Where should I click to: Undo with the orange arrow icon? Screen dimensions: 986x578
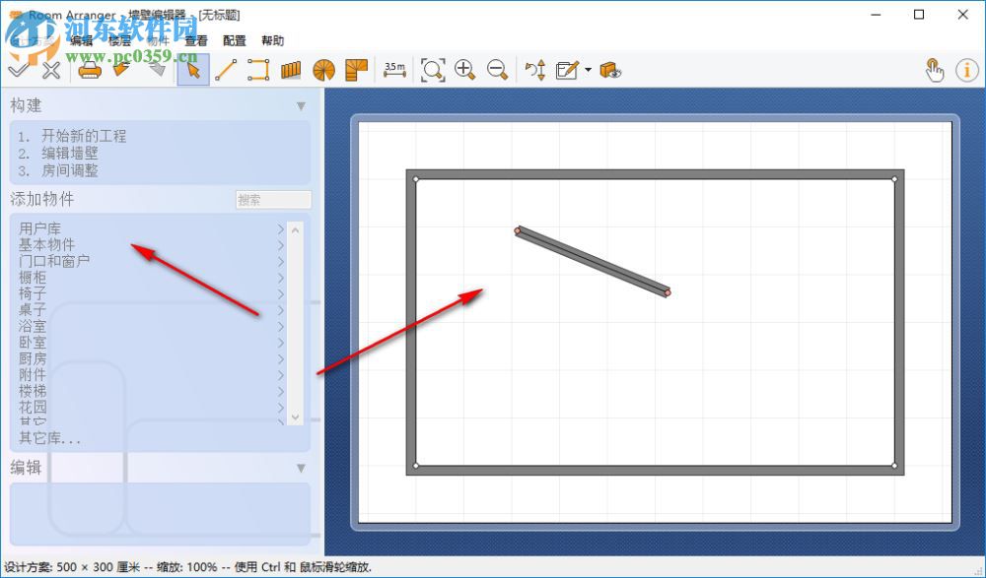122,69
